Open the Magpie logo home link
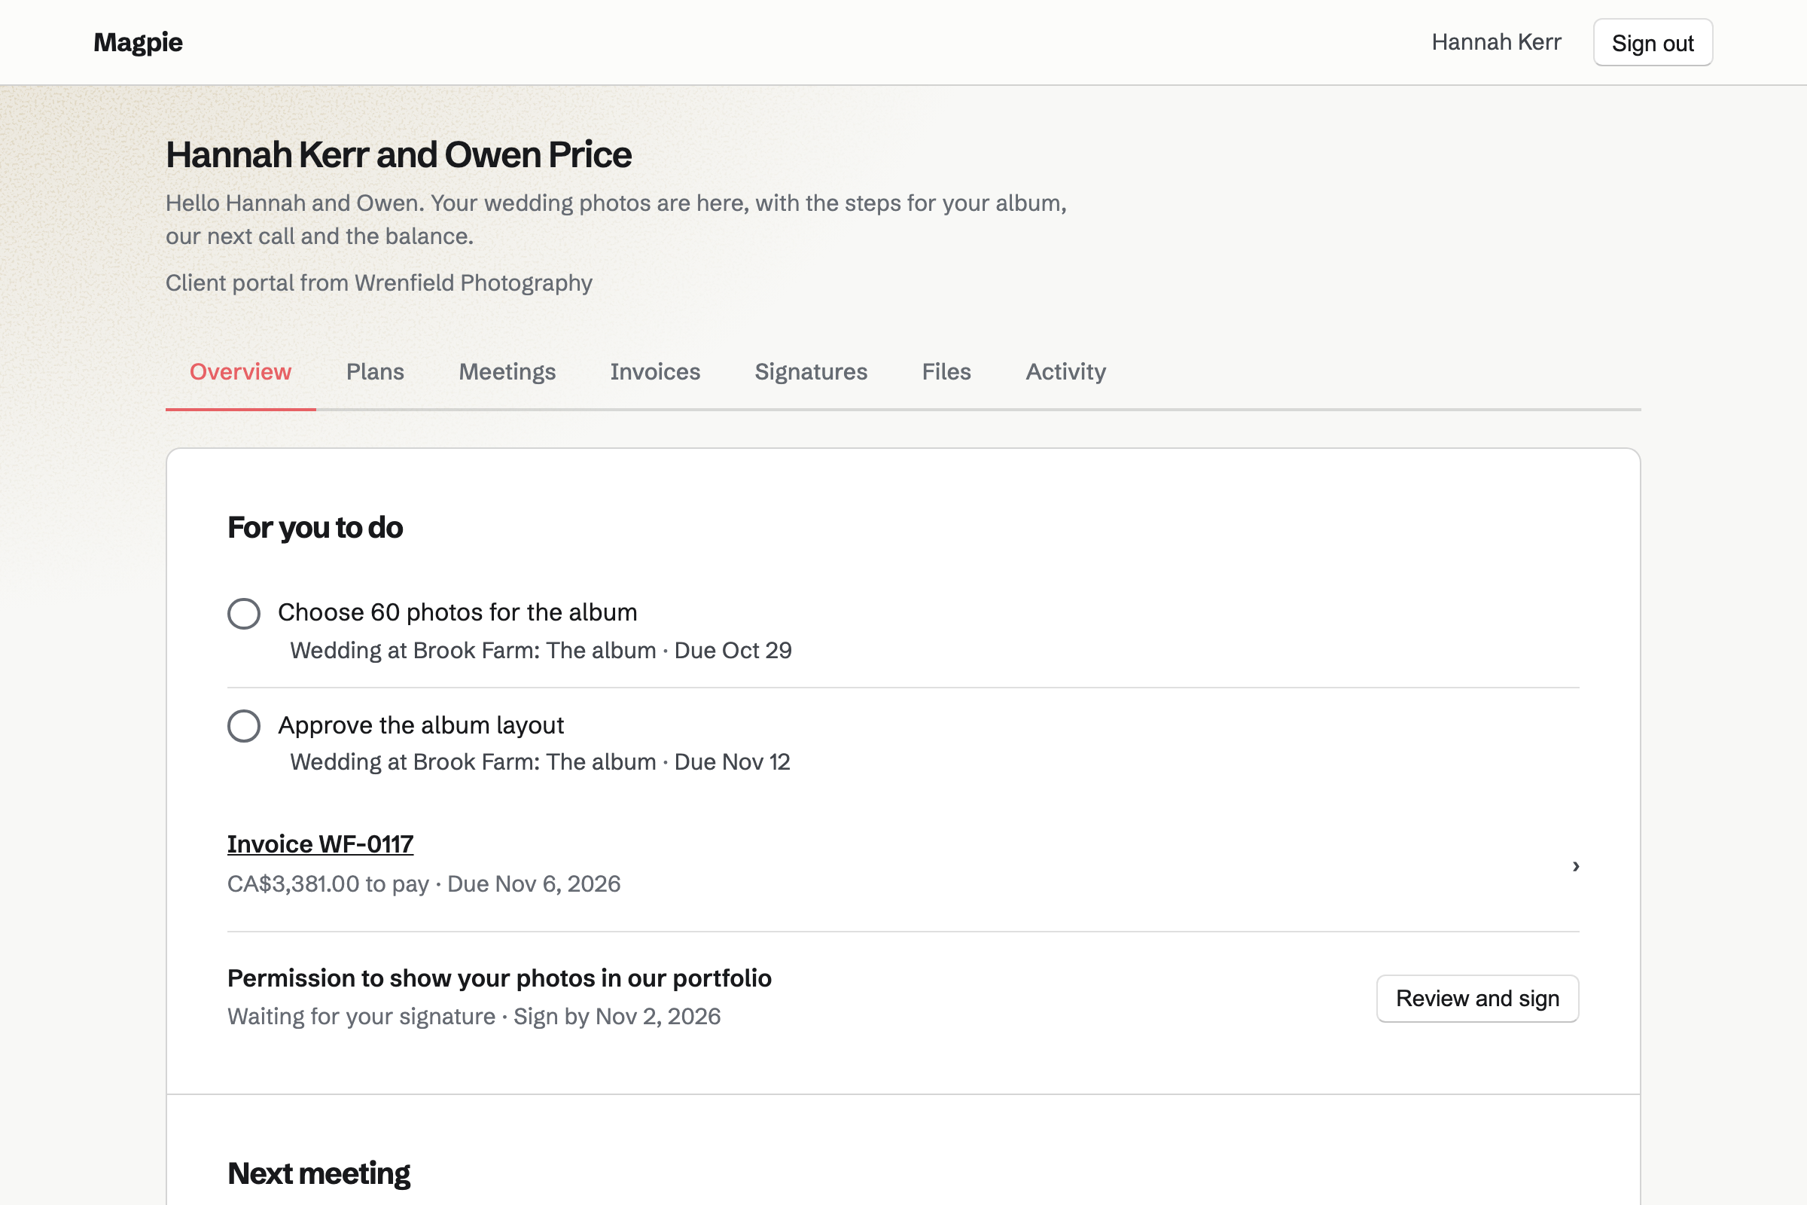1807x1205 pixels. click(139, 42)
